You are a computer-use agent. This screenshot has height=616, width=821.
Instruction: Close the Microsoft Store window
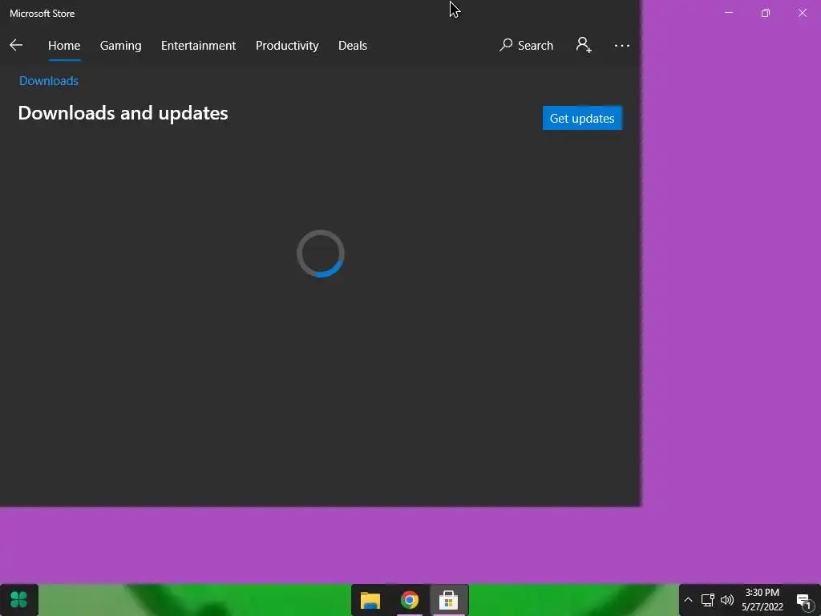click(802, 13)
